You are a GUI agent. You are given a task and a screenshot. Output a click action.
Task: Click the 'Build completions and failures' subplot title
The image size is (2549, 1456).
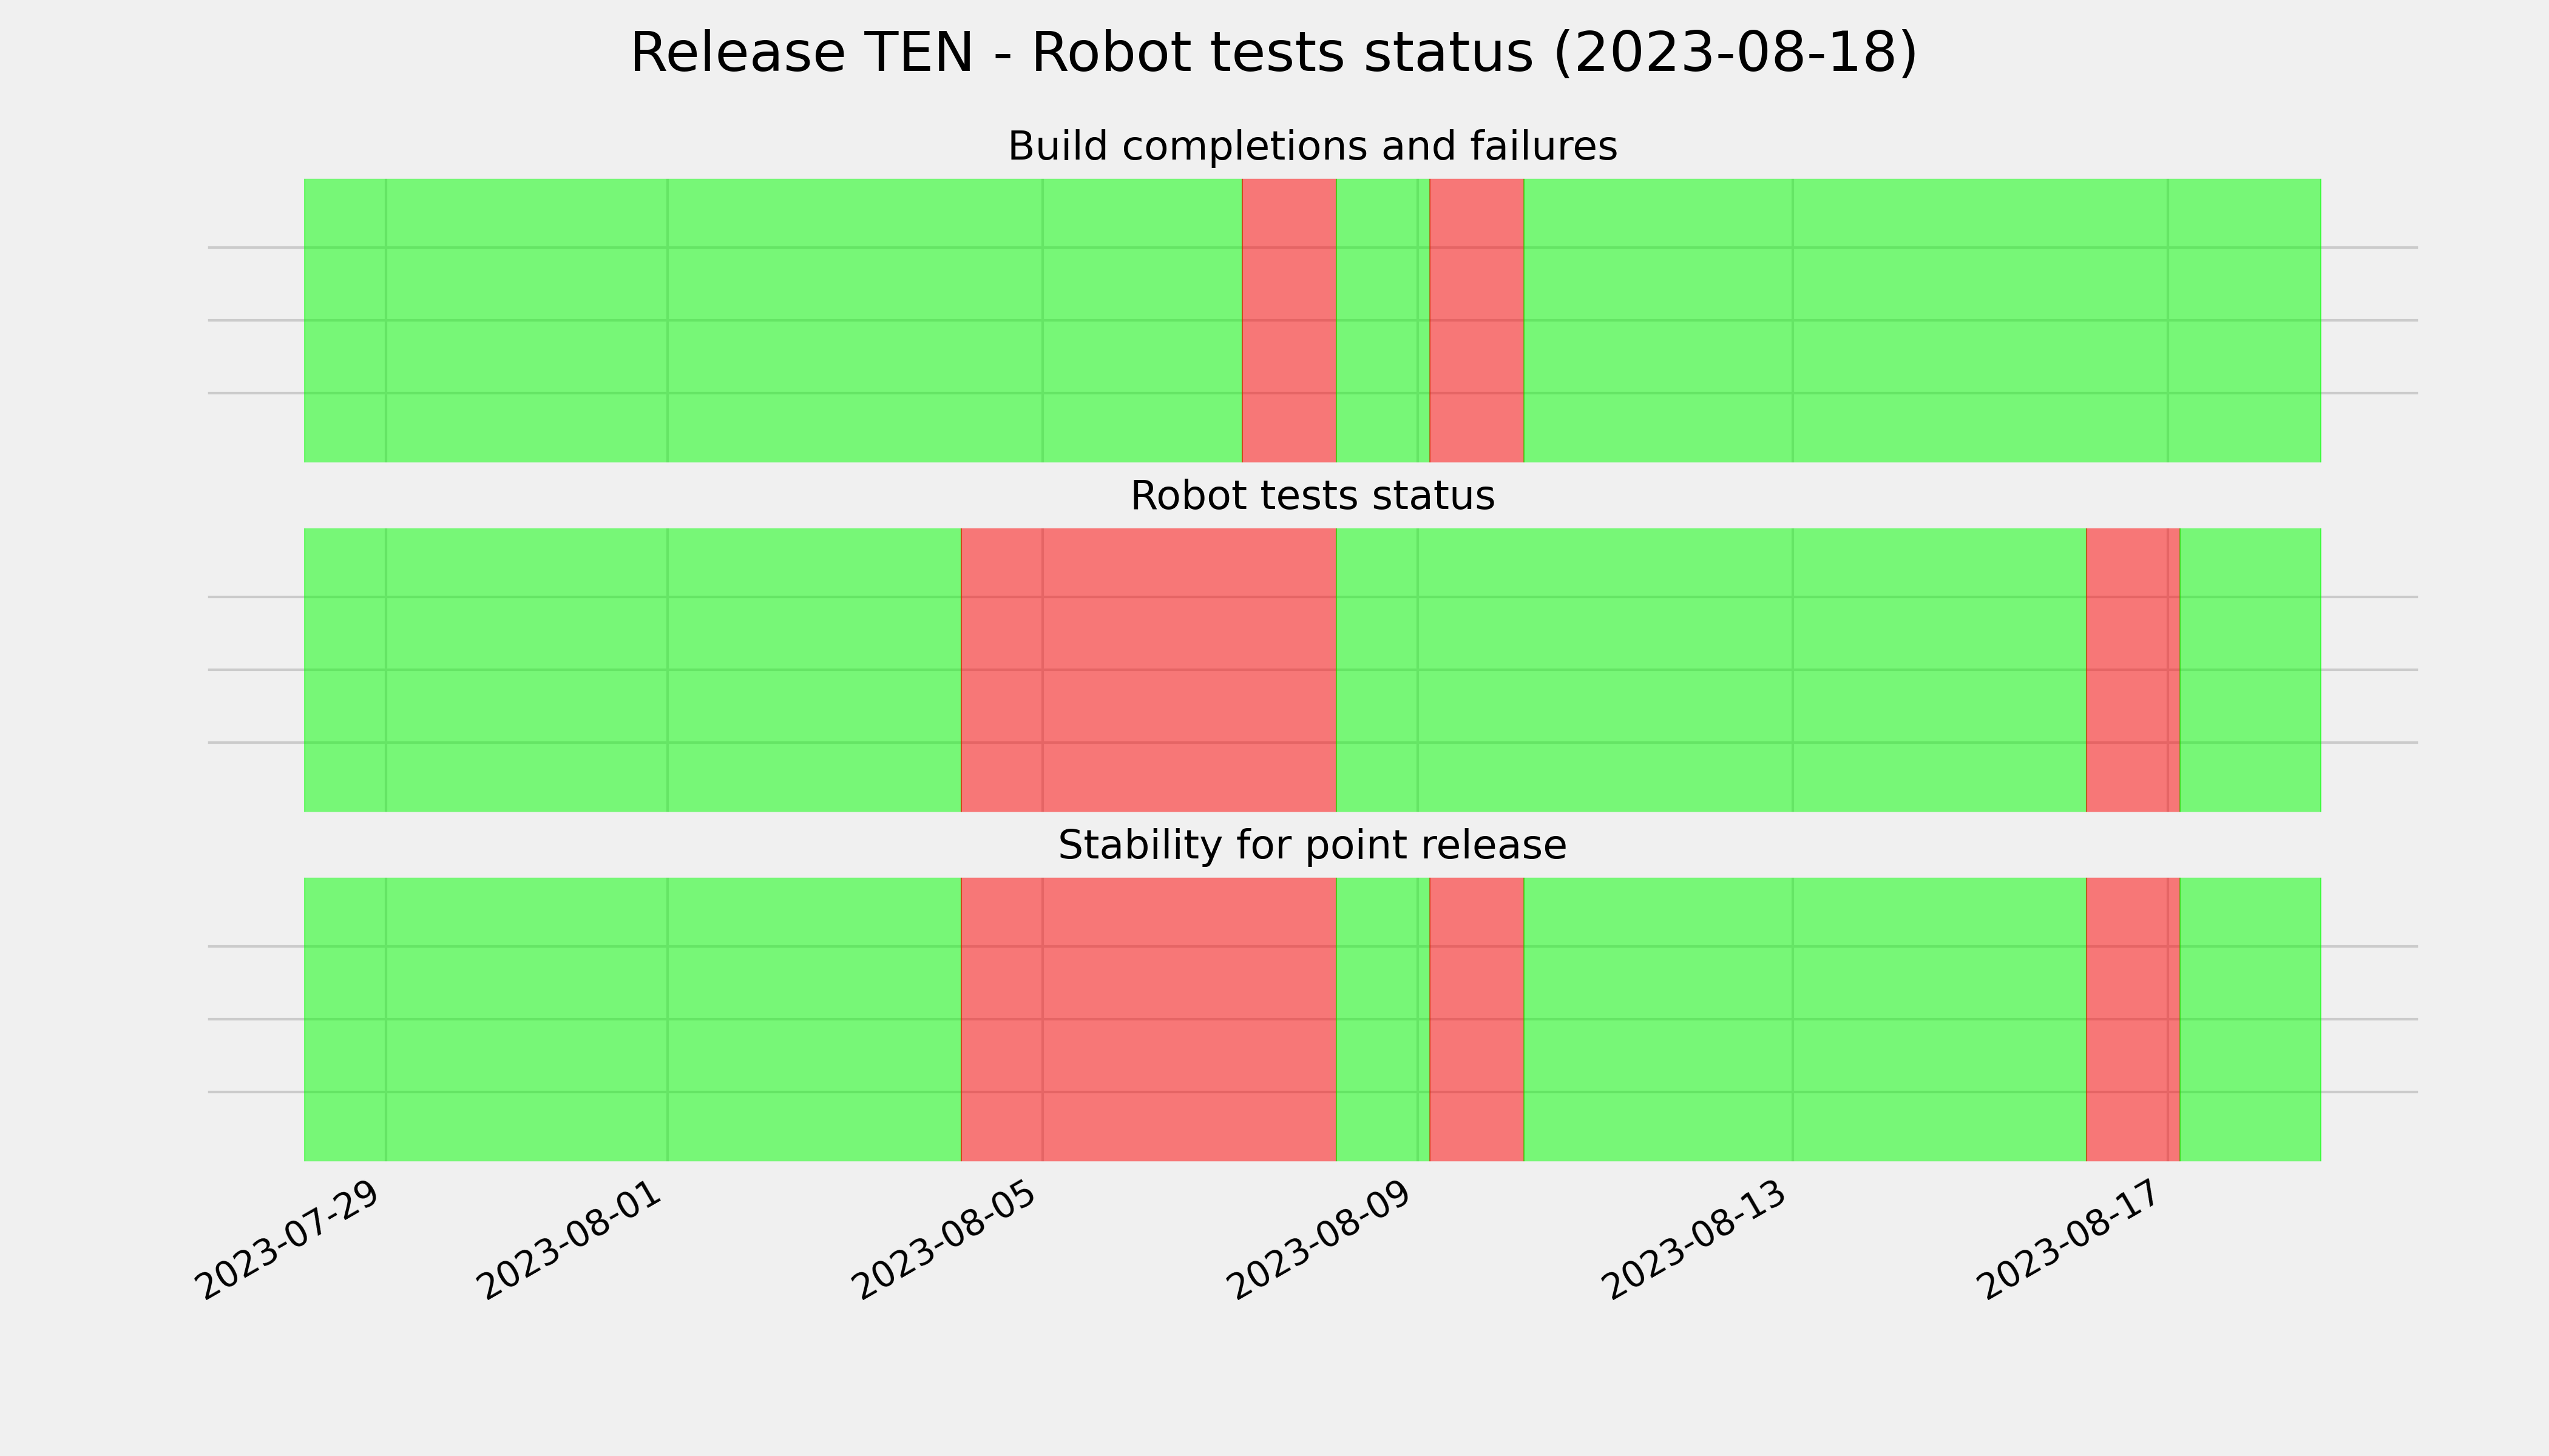click(x=1313, y=146)
